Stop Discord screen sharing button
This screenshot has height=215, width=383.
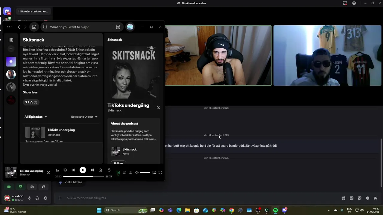20,187
